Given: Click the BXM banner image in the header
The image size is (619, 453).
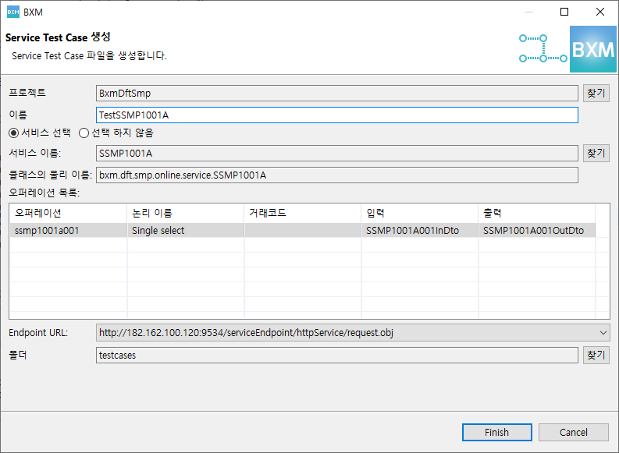Looking at the screenshot, I should pos(593,49).
